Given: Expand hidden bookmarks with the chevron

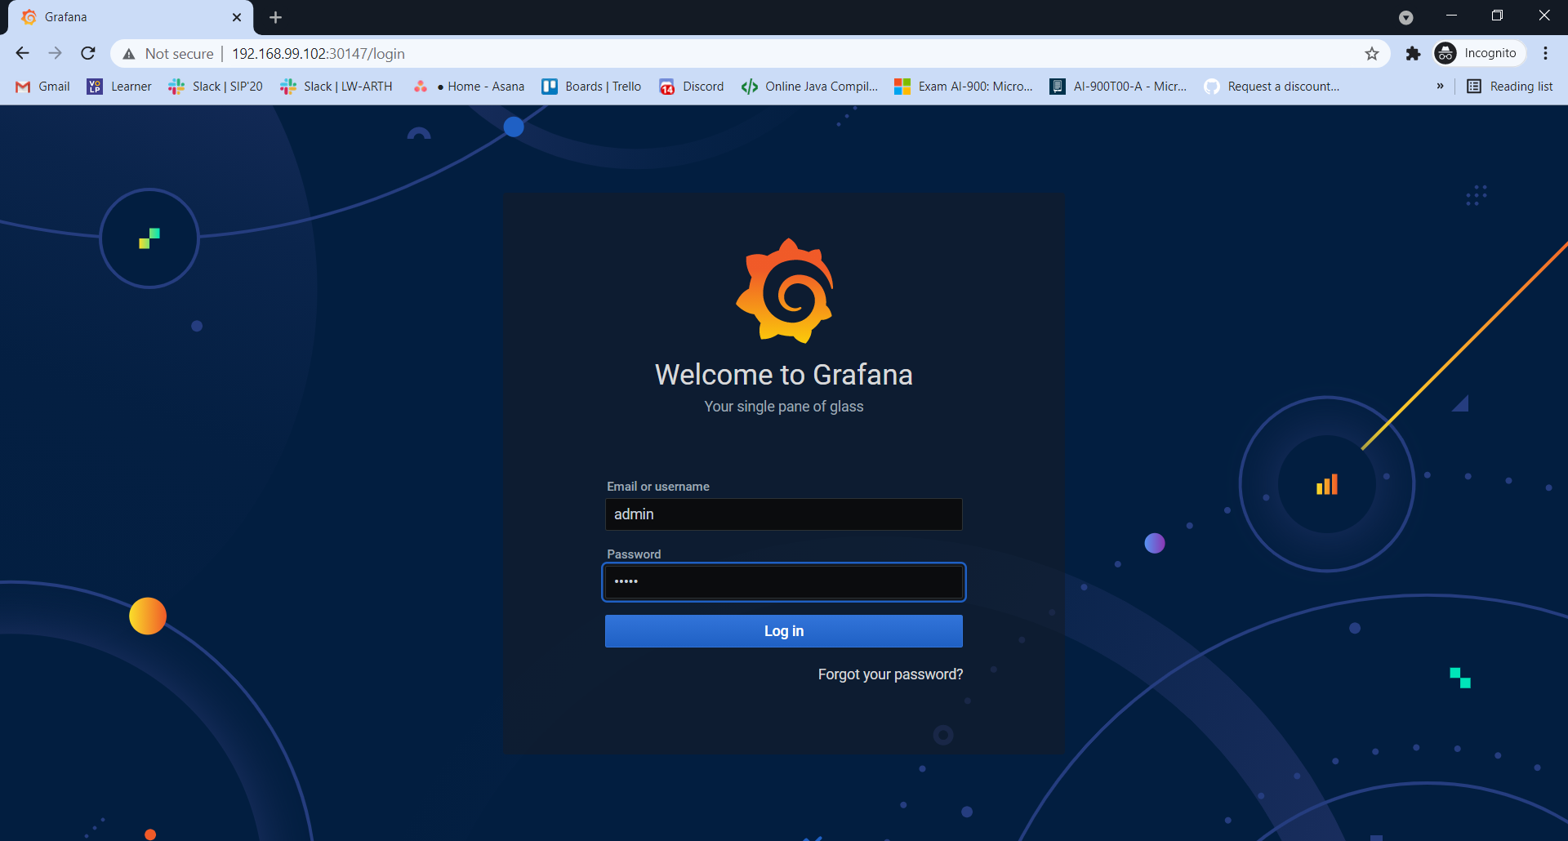Looking at the screenshot, I should coord(1441,86).
